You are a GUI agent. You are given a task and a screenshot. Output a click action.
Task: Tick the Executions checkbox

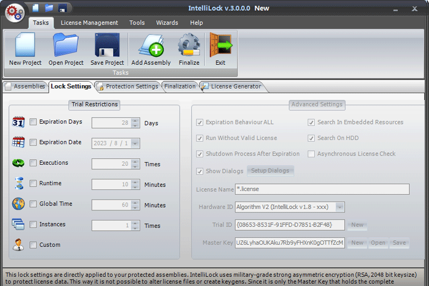(33, 163)
